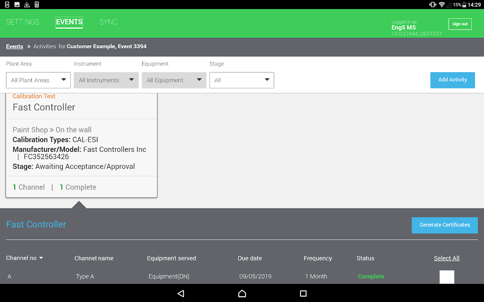Viewport: 484px width, 302px height.
Task: Click the Status column header
Action: 365,258
